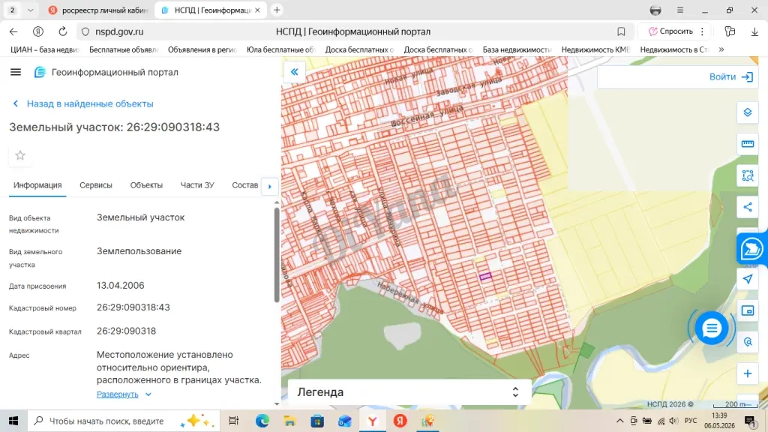Open browser main menu (three lines)

[679, 10]
